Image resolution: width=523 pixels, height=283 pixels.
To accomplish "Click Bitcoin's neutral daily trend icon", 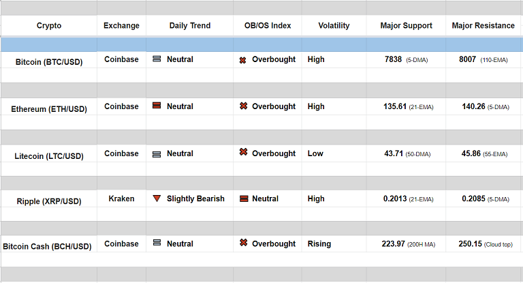I will (x=157, y=59).
